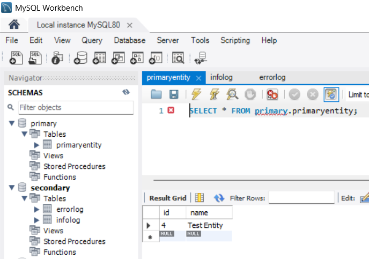Collapse Tables under primary schema

[x=25, y=134]
